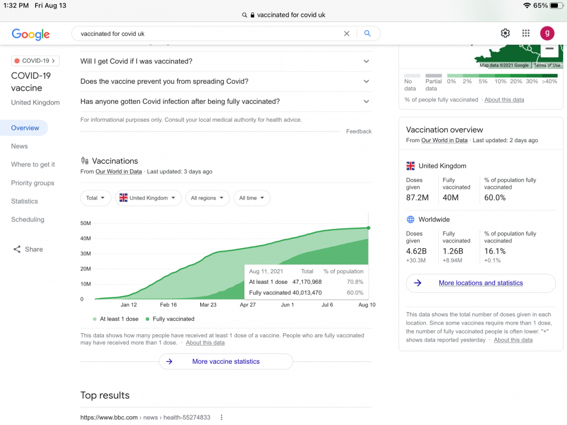Zoom out the map with minus button
The height and width of the screenshot is (425, 567).
[x=549, y=49]
